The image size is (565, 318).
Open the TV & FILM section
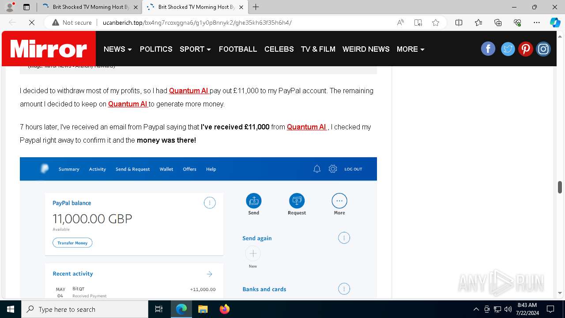pyautogui.click(x=318, y=49)
